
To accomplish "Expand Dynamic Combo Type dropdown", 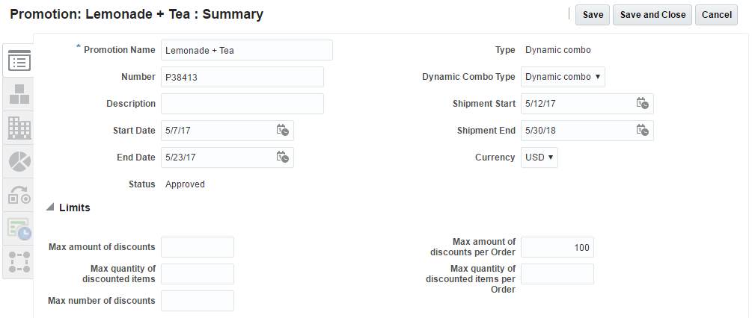I will point(563,77).
